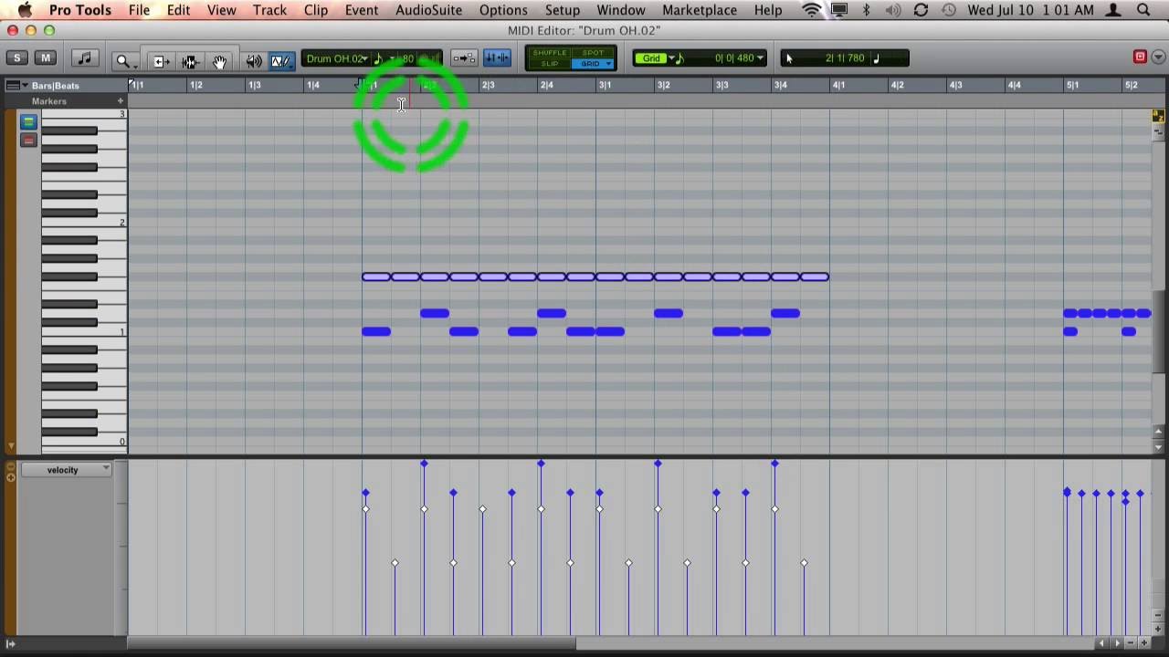Open the Marketplace menu
The height and width of the screenshot is (657, 1169).
tap(700, 10)
